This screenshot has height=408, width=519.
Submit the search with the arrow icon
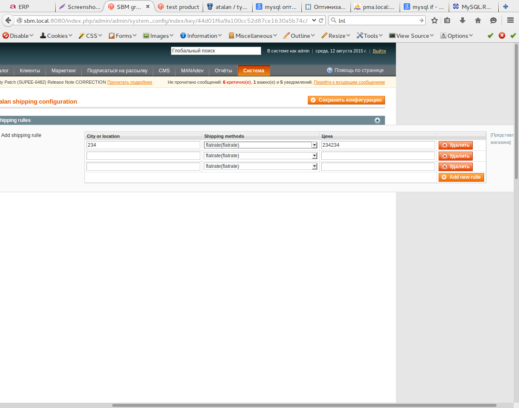coord(422,20)
